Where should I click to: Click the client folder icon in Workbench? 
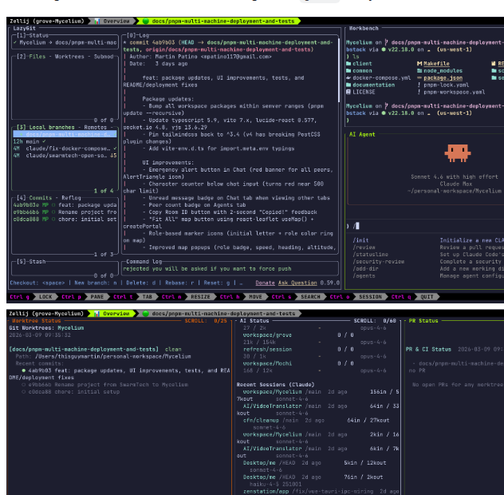(x=348, y=63)
